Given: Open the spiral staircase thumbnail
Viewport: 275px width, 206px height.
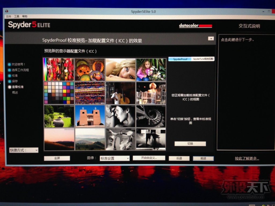Looking at the screenshot, I should [x=151, y=116].
